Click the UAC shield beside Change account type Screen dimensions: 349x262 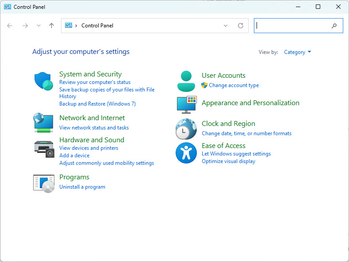pyautogui.click(x=204, y=85)
